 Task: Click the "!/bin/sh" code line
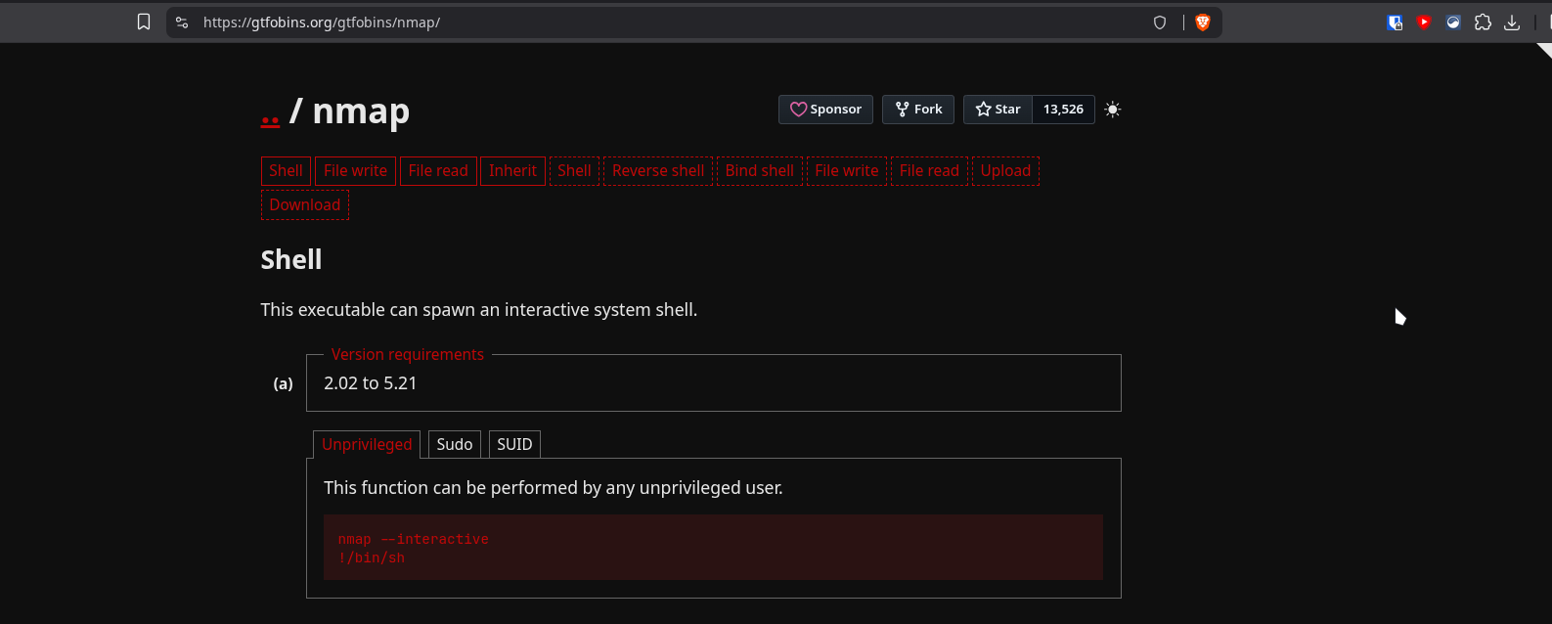pos(372,557)
